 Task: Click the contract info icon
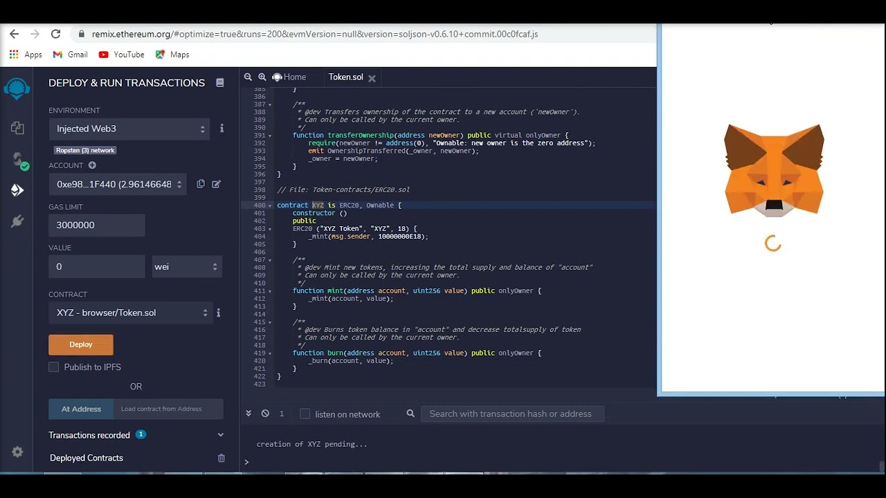pyautogui.click(x=218, y=313)
